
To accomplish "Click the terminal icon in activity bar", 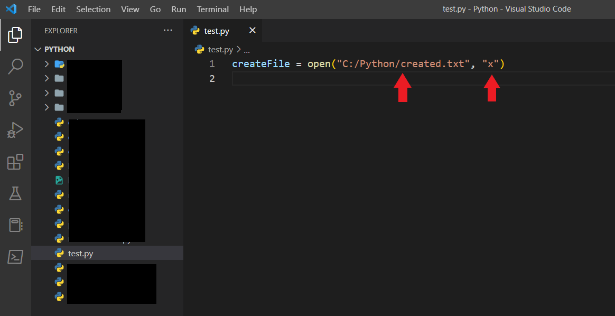I will [x=15, y=257].
